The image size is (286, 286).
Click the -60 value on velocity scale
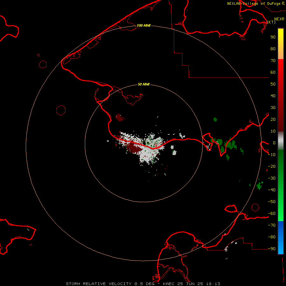272,214
